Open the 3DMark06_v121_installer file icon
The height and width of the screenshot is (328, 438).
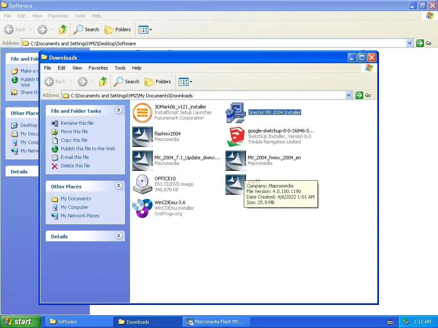(x=142, y=113)
